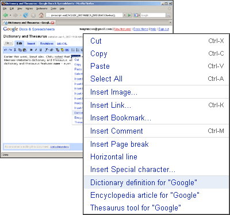Open the Firefox Help menu in the menu bar

(62, 9)
